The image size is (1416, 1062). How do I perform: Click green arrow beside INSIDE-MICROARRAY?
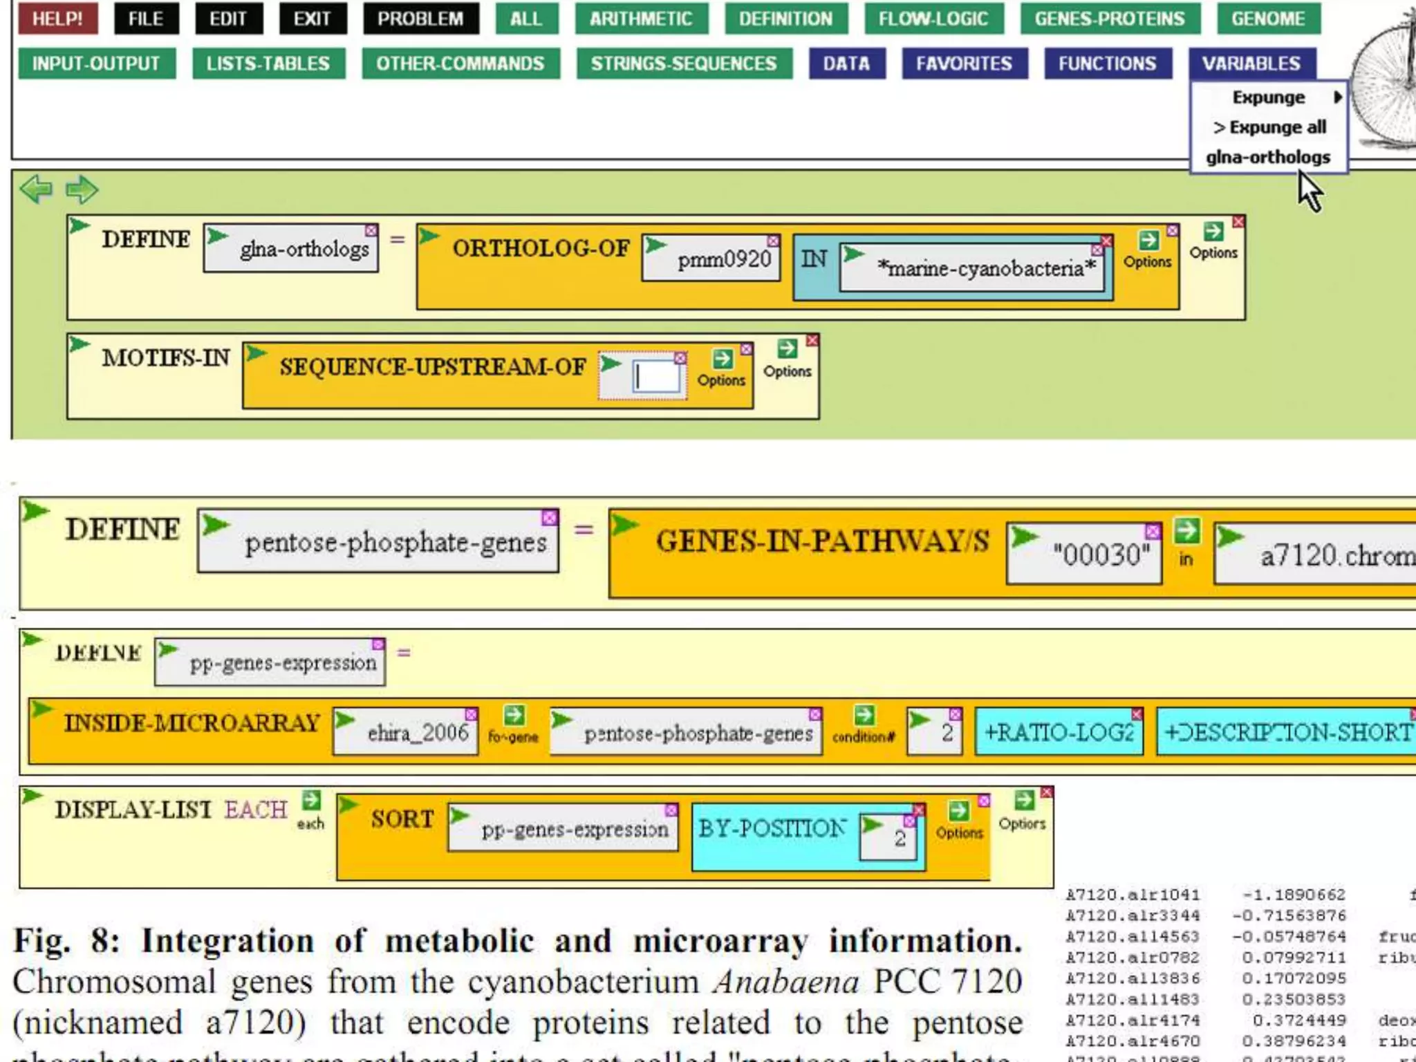tap(41, 709)
